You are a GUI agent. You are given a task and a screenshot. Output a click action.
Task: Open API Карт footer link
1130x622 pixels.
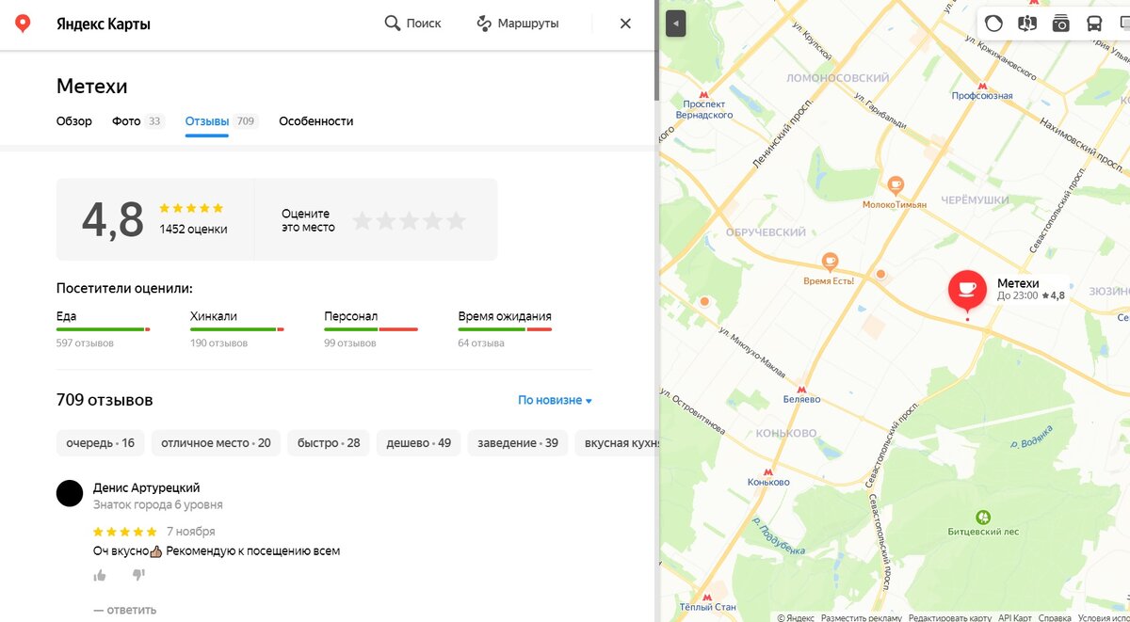point(1015,617)
